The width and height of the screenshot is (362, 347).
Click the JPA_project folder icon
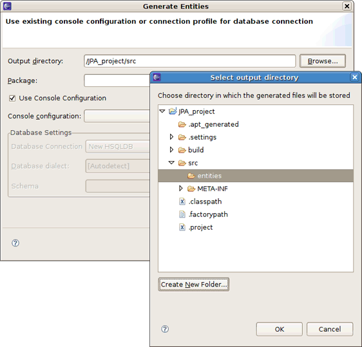coord(173,111)
